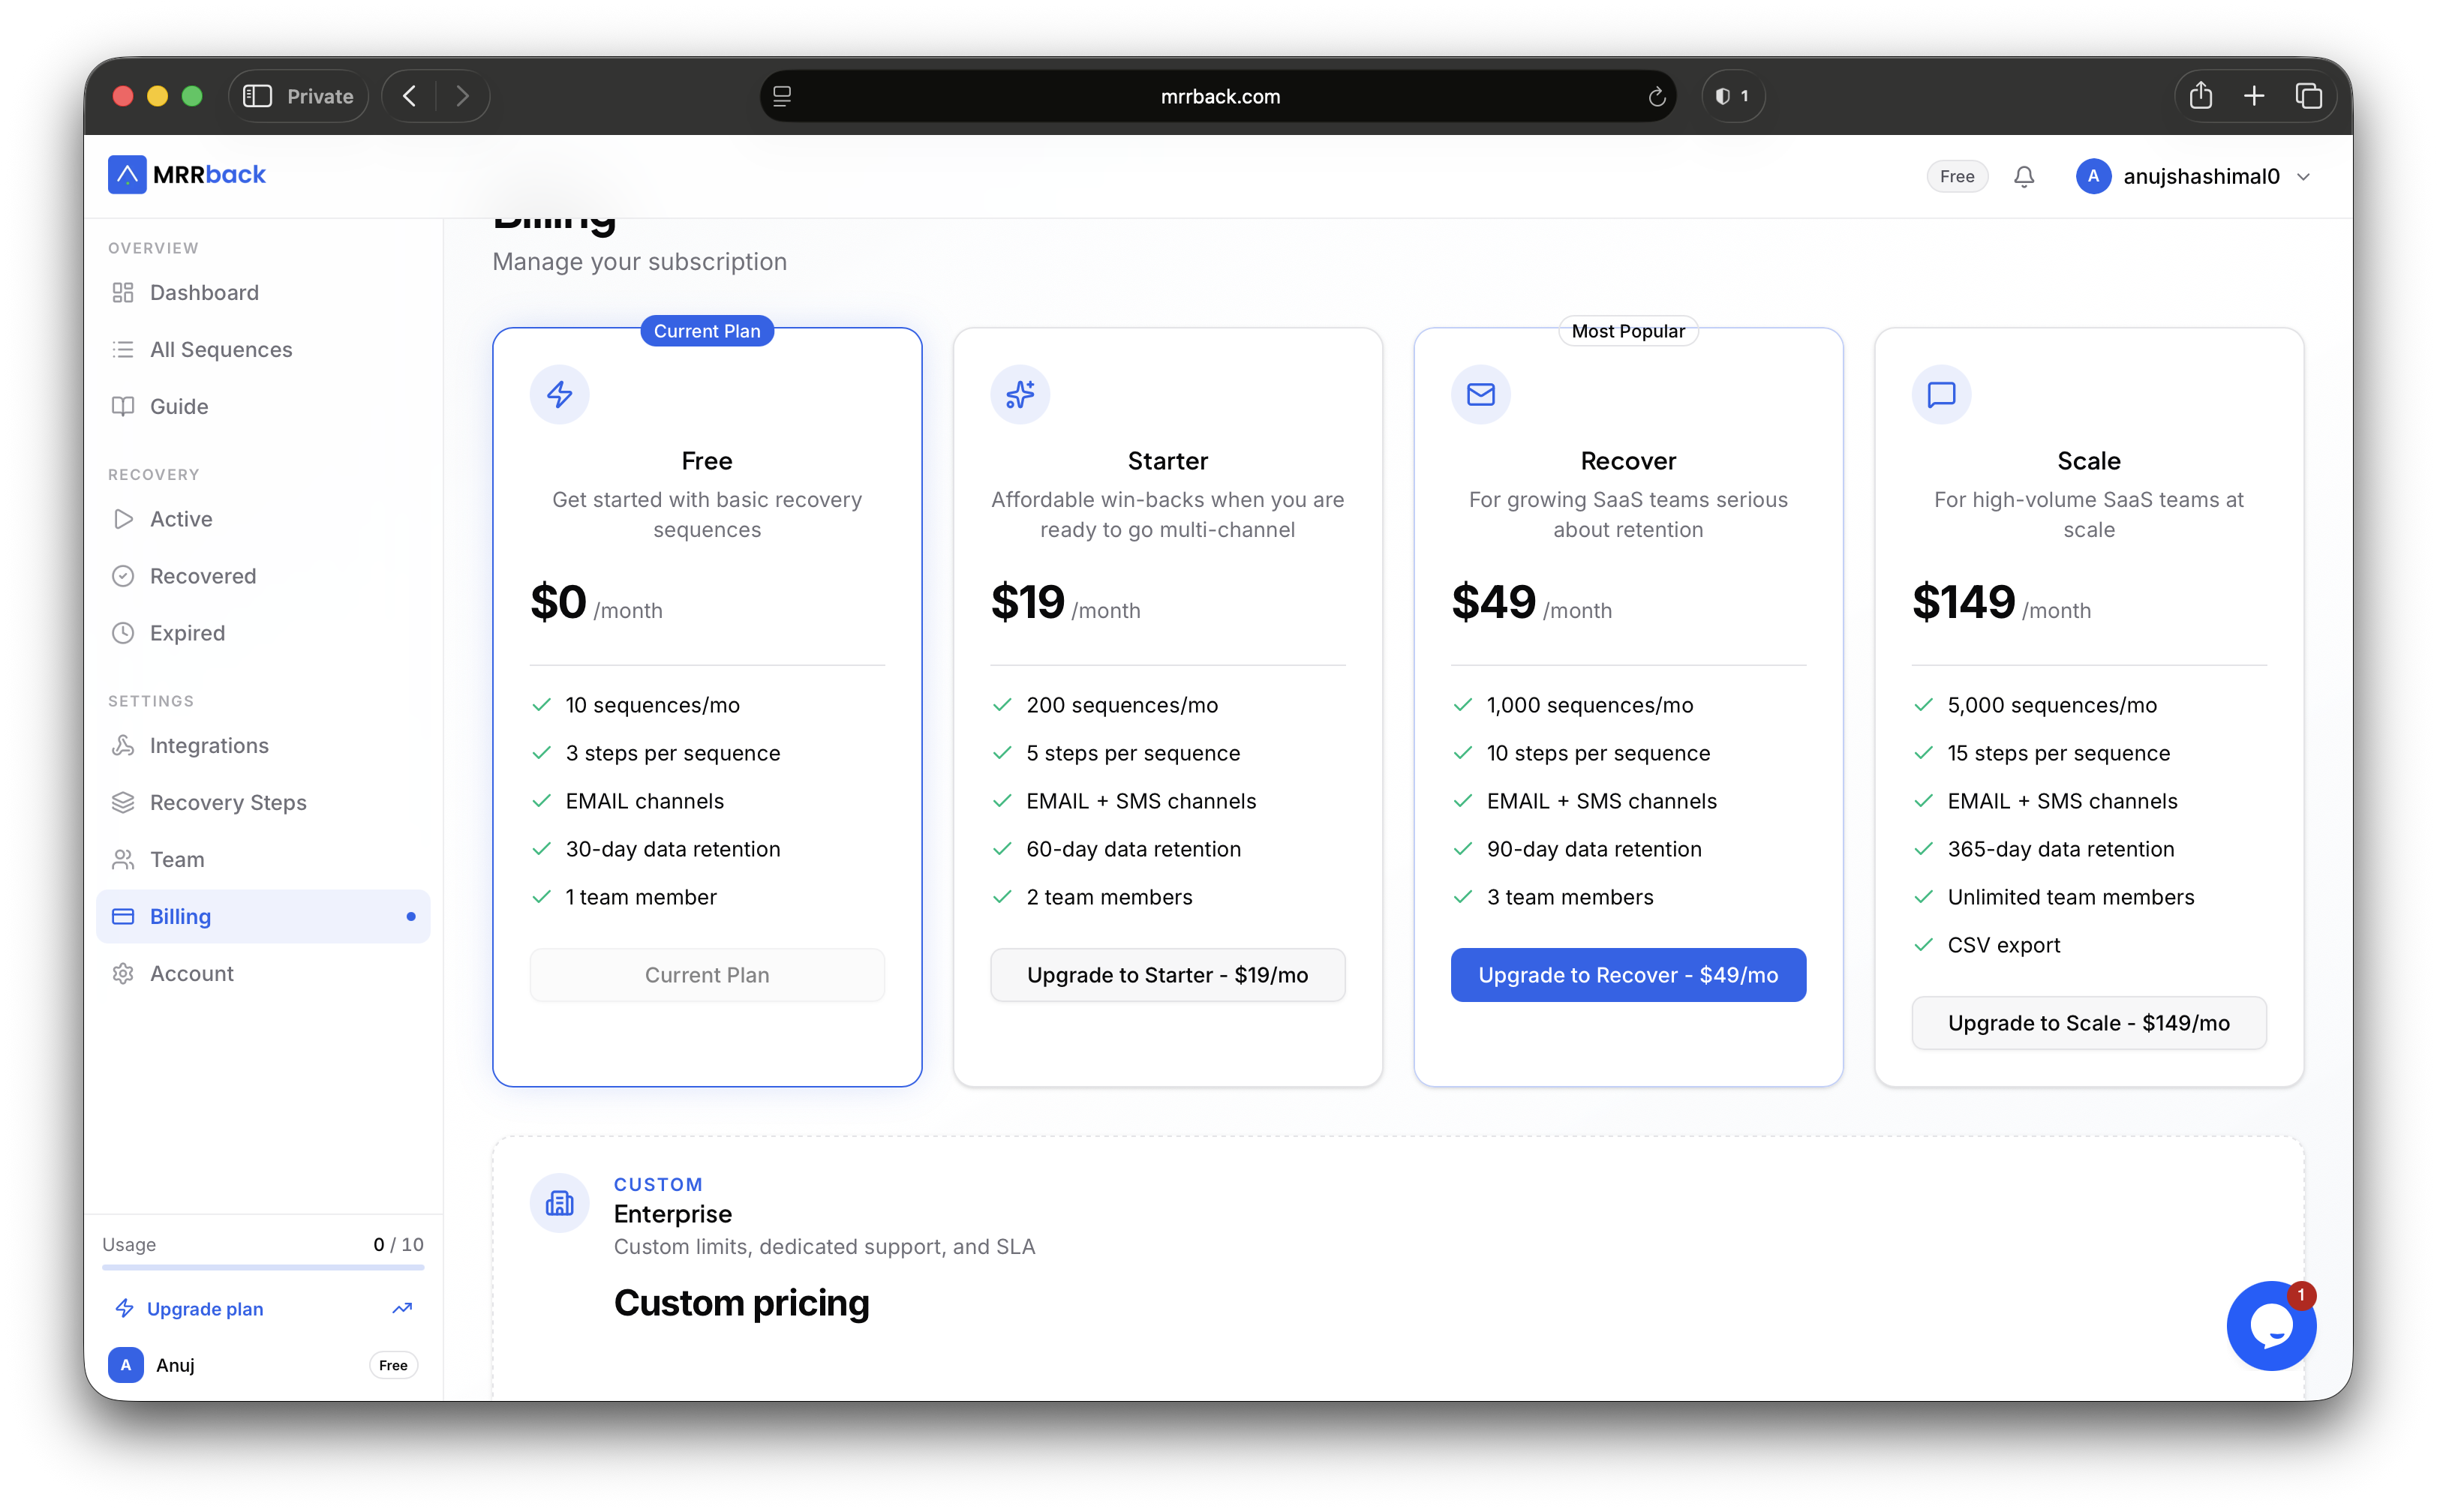Click the MRRback logo

tap(187, 175)
